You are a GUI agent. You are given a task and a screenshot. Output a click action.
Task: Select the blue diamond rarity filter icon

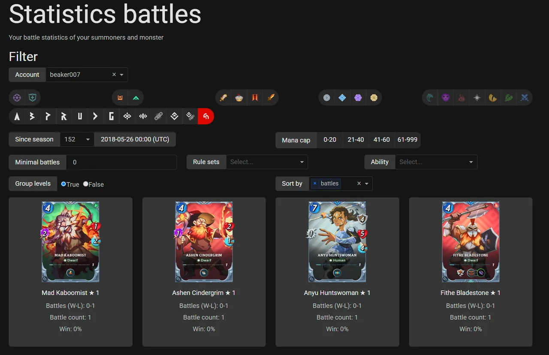pos(342,98)
